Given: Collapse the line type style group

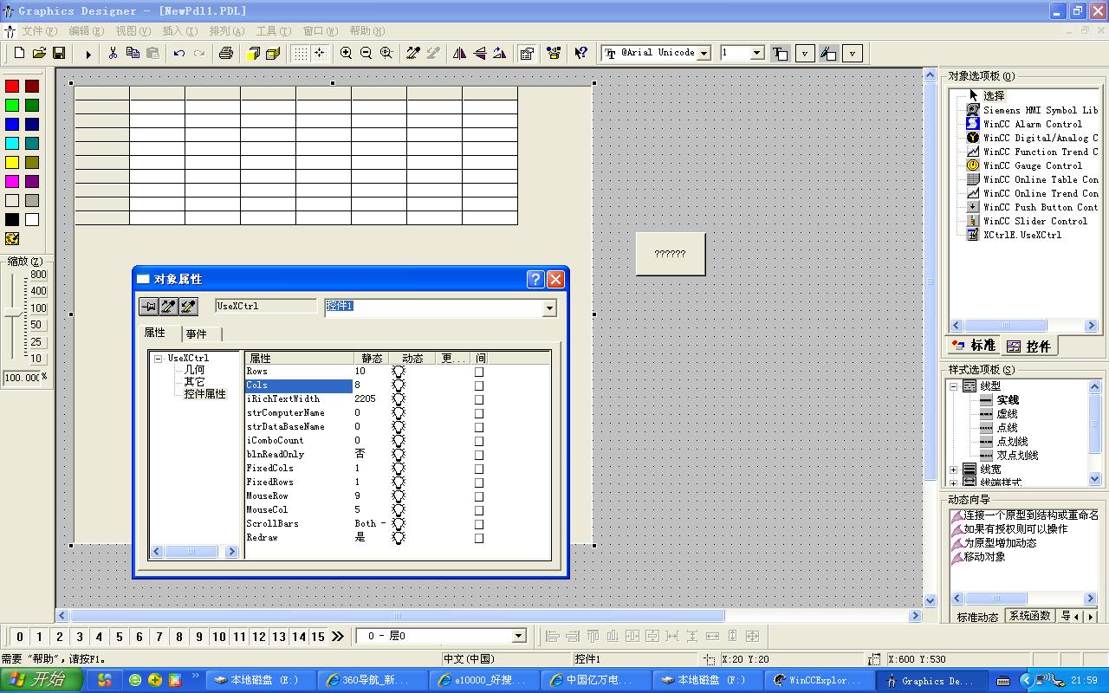Looking at the screenshot, I should pos(954,386).
